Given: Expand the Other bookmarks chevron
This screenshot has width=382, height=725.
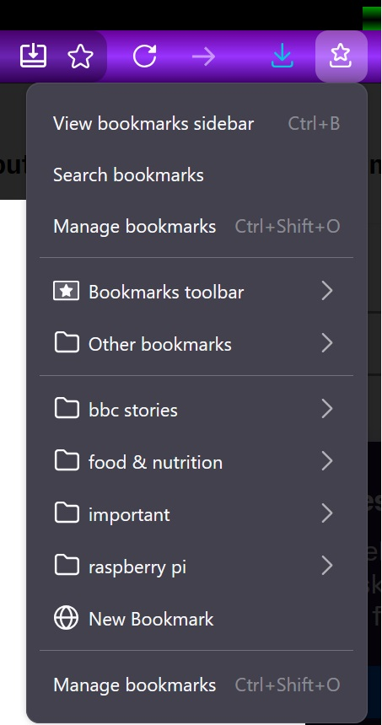Looking at the screenshot, I should (327, 344).
